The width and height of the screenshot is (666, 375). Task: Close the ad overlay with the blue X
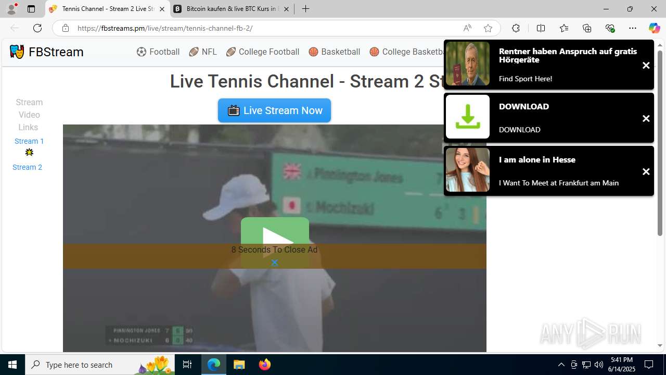(275, 262)
